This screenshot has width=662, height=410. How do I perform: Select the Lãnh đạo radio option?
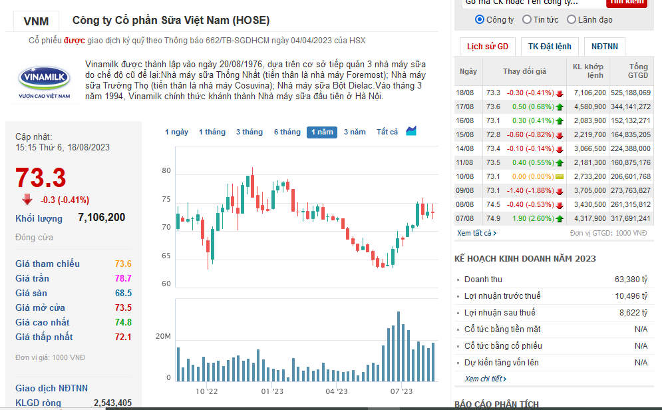tap(572, 19)
